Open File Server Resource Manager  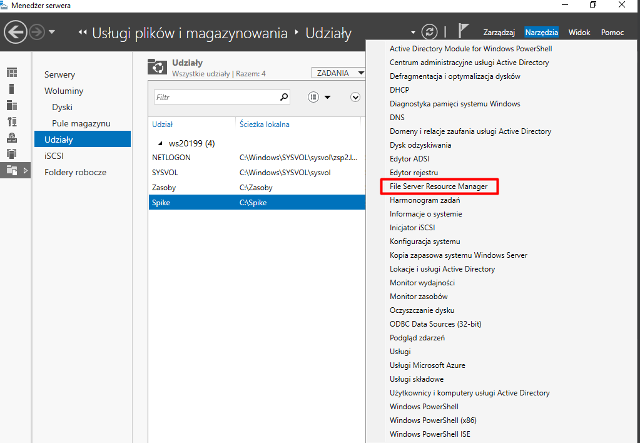438,186
